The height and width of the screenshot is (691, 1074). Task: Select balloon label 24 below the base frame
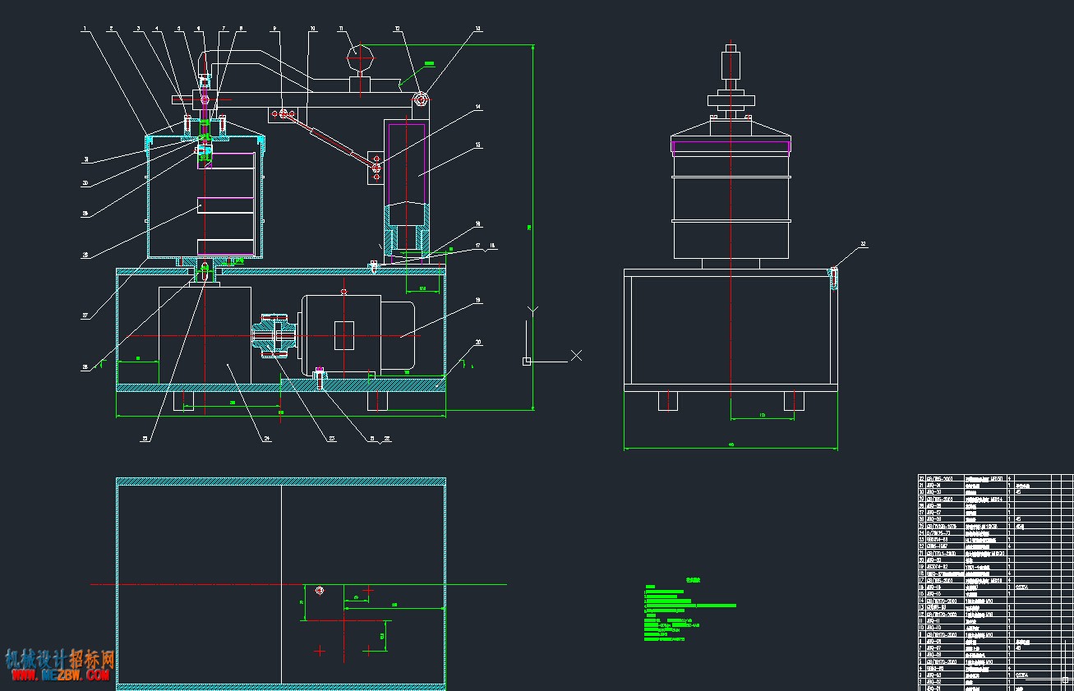[267, 439]
